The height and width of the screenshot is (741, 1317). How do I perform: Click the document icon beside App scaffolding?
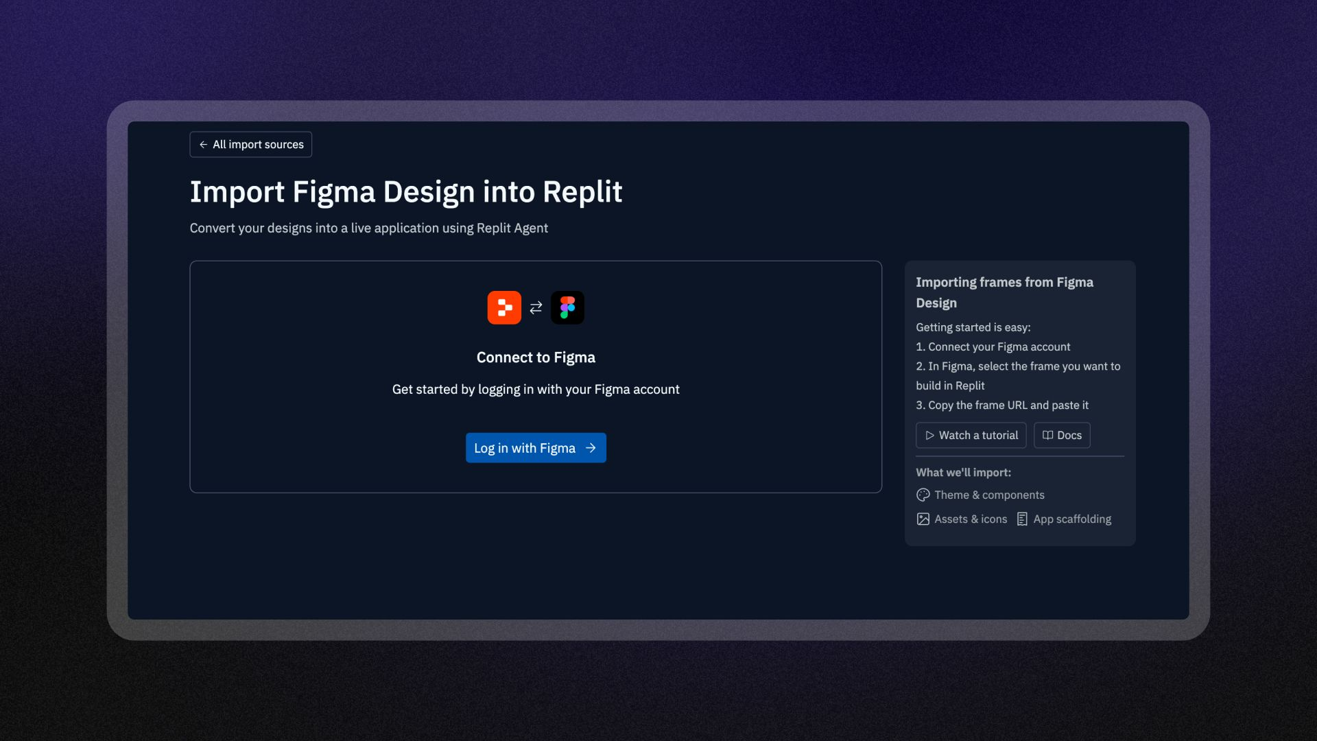coord(1022,519)
